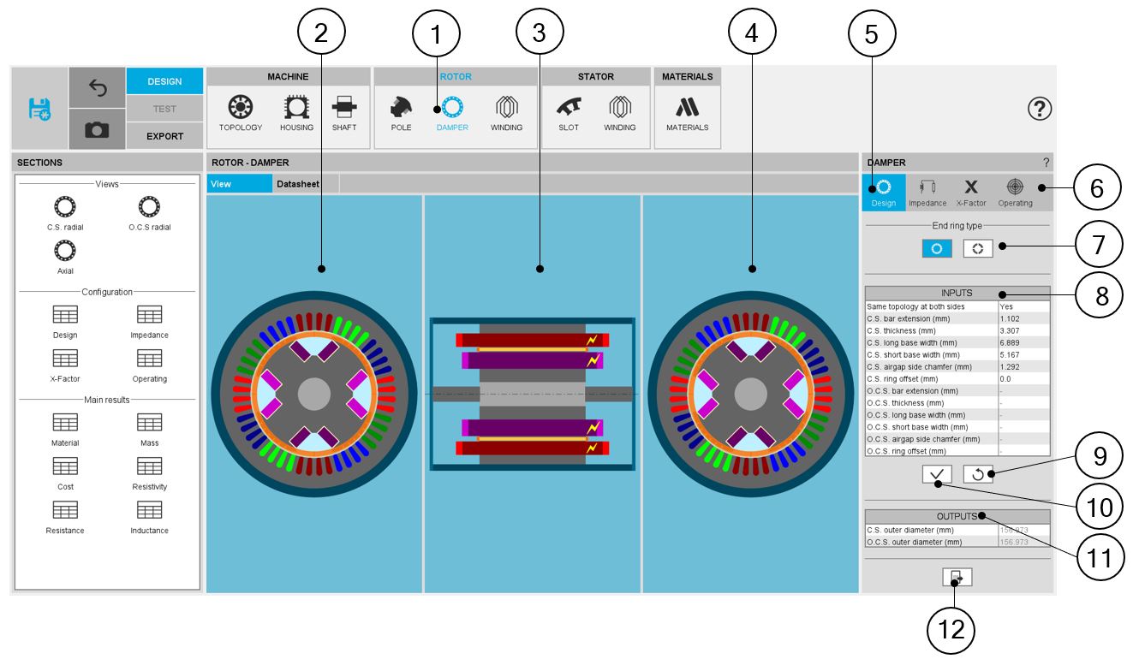Validate inputs with the checkmark button
1133x665 pixels.
pos(937,474)
